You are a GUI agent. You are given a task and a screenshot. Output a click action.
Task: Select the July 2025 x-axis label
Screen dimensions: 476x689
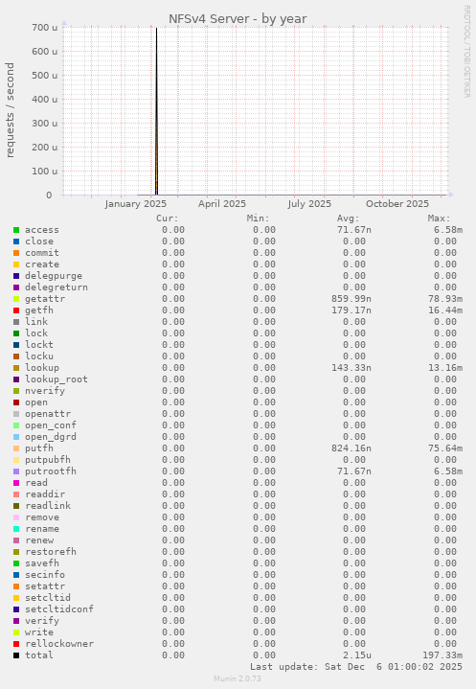309,204
